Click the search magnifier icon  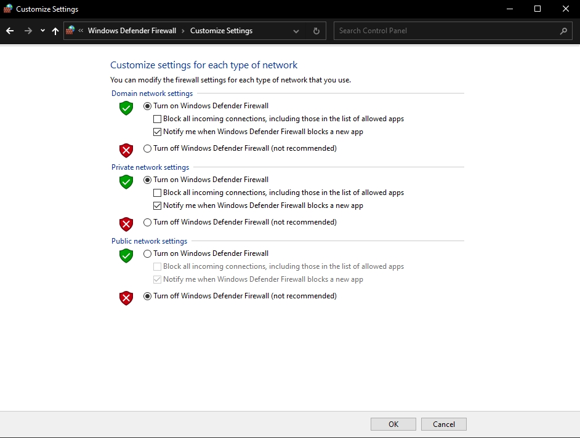563,31
